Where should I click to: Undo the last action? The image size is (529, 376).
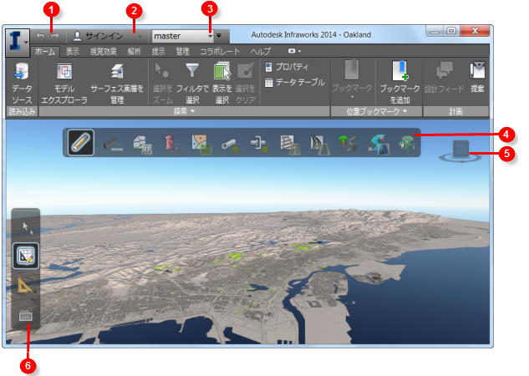tap(40, 36)
